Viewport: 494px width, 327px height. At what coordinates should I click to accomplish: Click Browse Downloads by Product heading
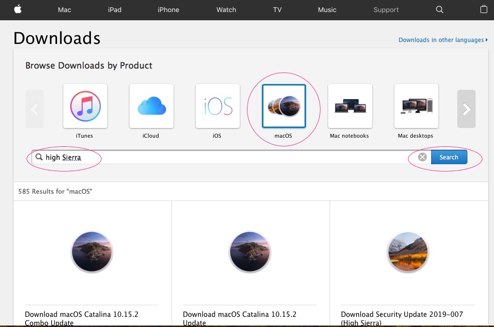point(89,66)
